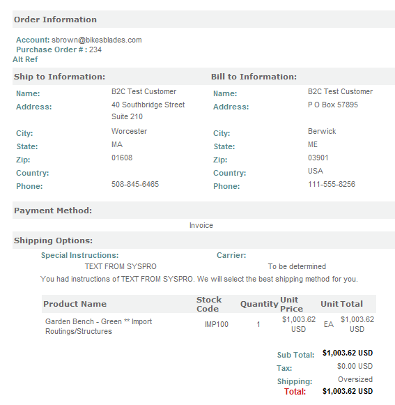
Task: Click the ship-to address 40 Southbridge Street
Action: (148, 105)
